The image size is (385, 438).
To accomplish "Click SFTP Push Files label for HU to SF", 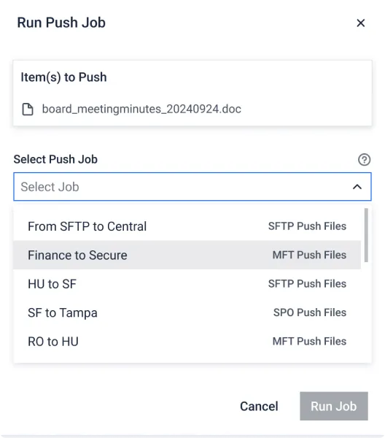I will [307, 283].
